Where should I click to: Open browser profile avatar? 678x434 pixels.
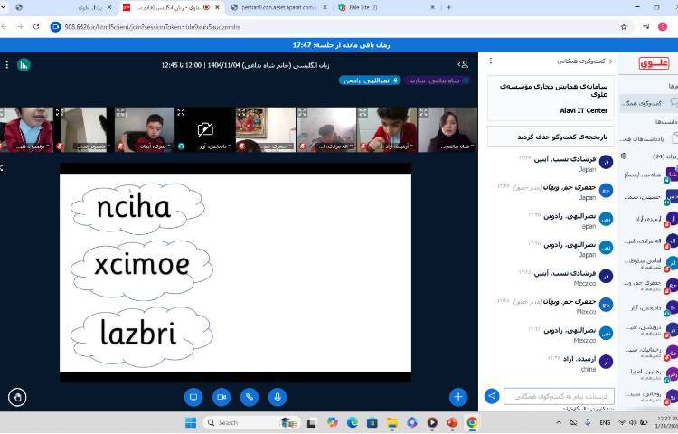663,27
